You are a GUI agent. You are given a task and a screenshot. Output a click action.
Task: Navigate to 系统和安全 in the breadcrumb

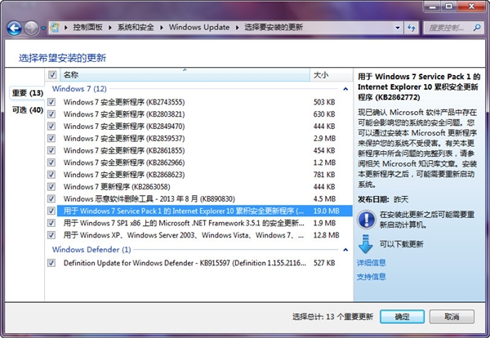(136, 28)
